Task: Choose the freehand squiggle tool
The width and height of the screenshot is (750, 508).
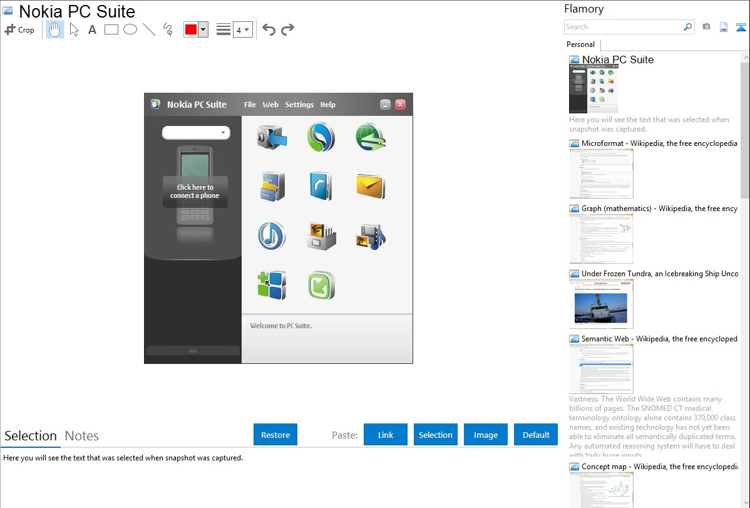Action: 168,29
